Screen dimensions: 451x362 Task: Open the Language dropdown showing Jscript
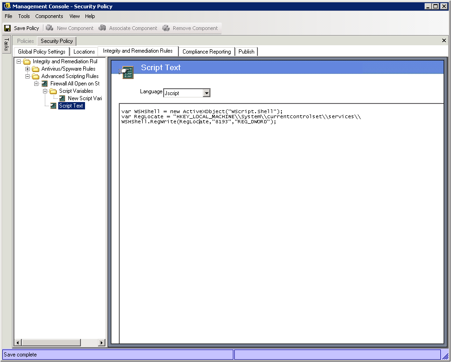click(x=207, y=93)
